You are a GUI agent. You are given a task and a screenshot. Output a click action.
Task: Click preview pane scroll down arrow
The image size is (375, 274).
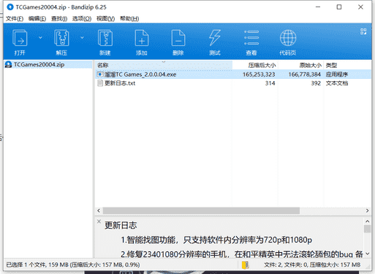[x=367, y=254]
